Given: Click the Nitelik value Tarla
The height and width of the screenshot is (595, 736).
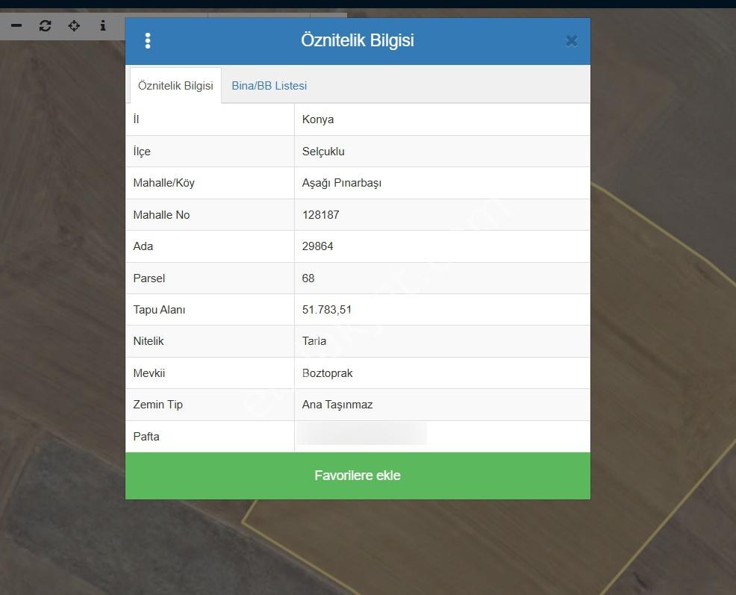Looking at the screenshot, I should (x=314, y=341).
